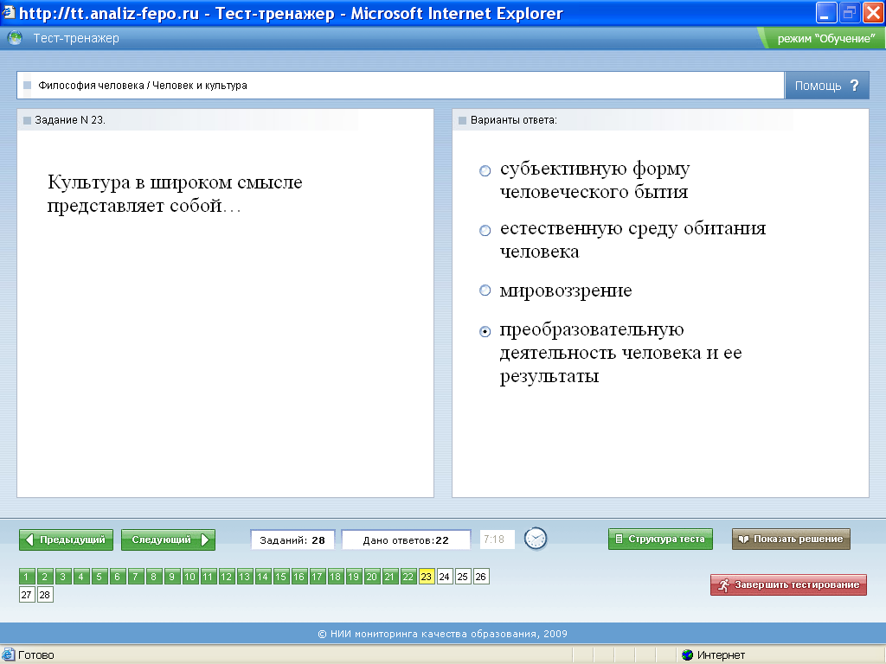Jump to question 1

[x=27, y=577]
